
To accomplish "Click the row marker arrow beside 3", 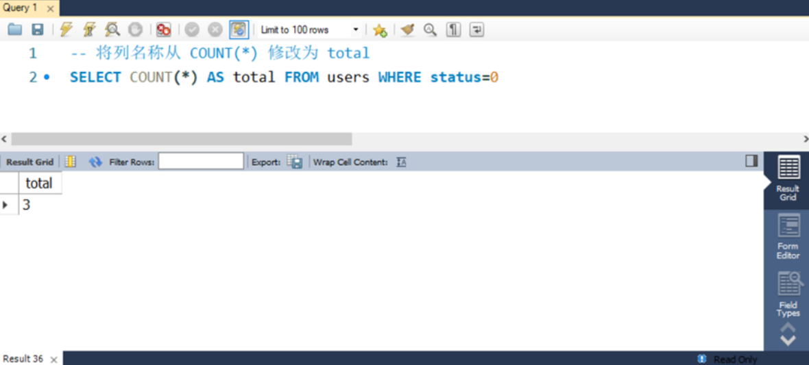I will 5,205.
